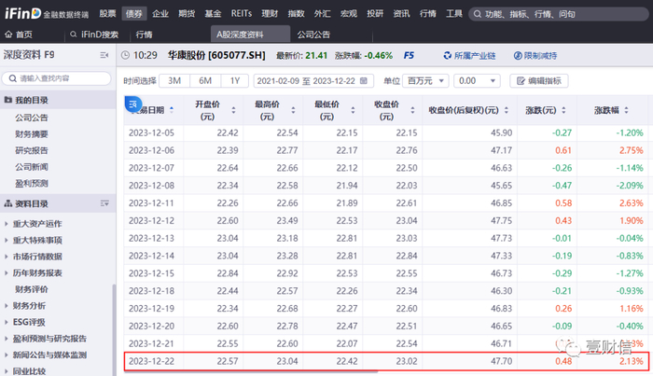This screenshot has width=653, height=376.
Task: Collapse the 深度资料 F9 sidebar panel icon
Action: coord(104,55)
